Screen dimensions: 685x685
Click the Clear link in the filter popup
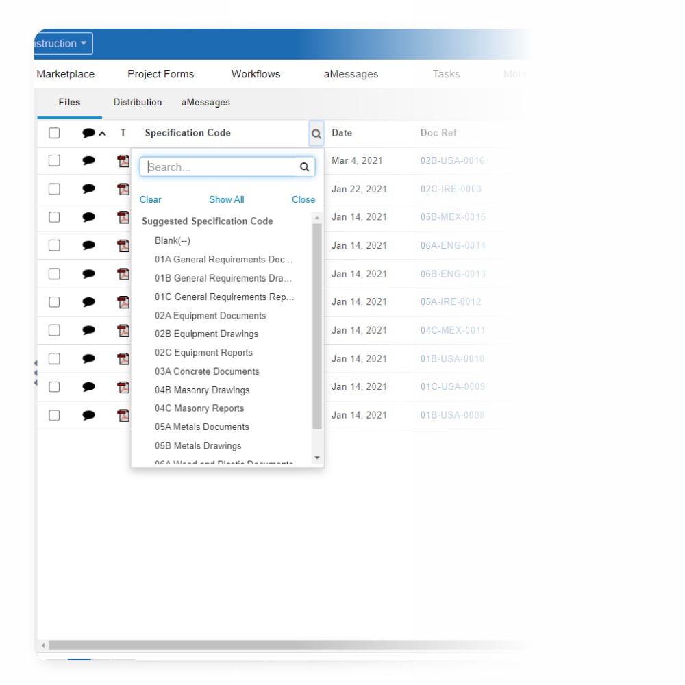pos(150,199)
